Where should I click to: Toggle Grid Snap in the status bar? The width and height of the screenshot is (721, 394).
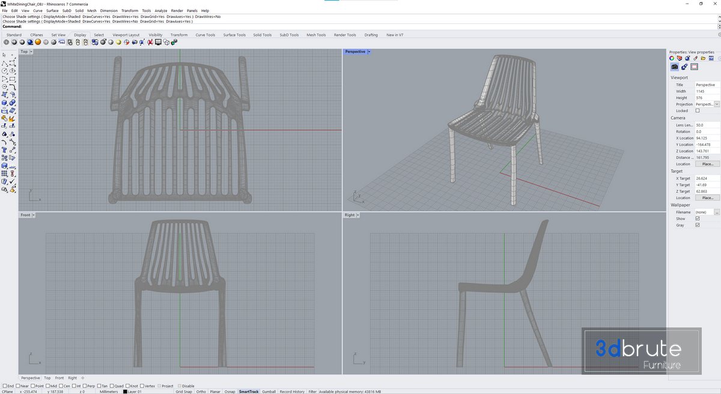click(x=184, y=392)
